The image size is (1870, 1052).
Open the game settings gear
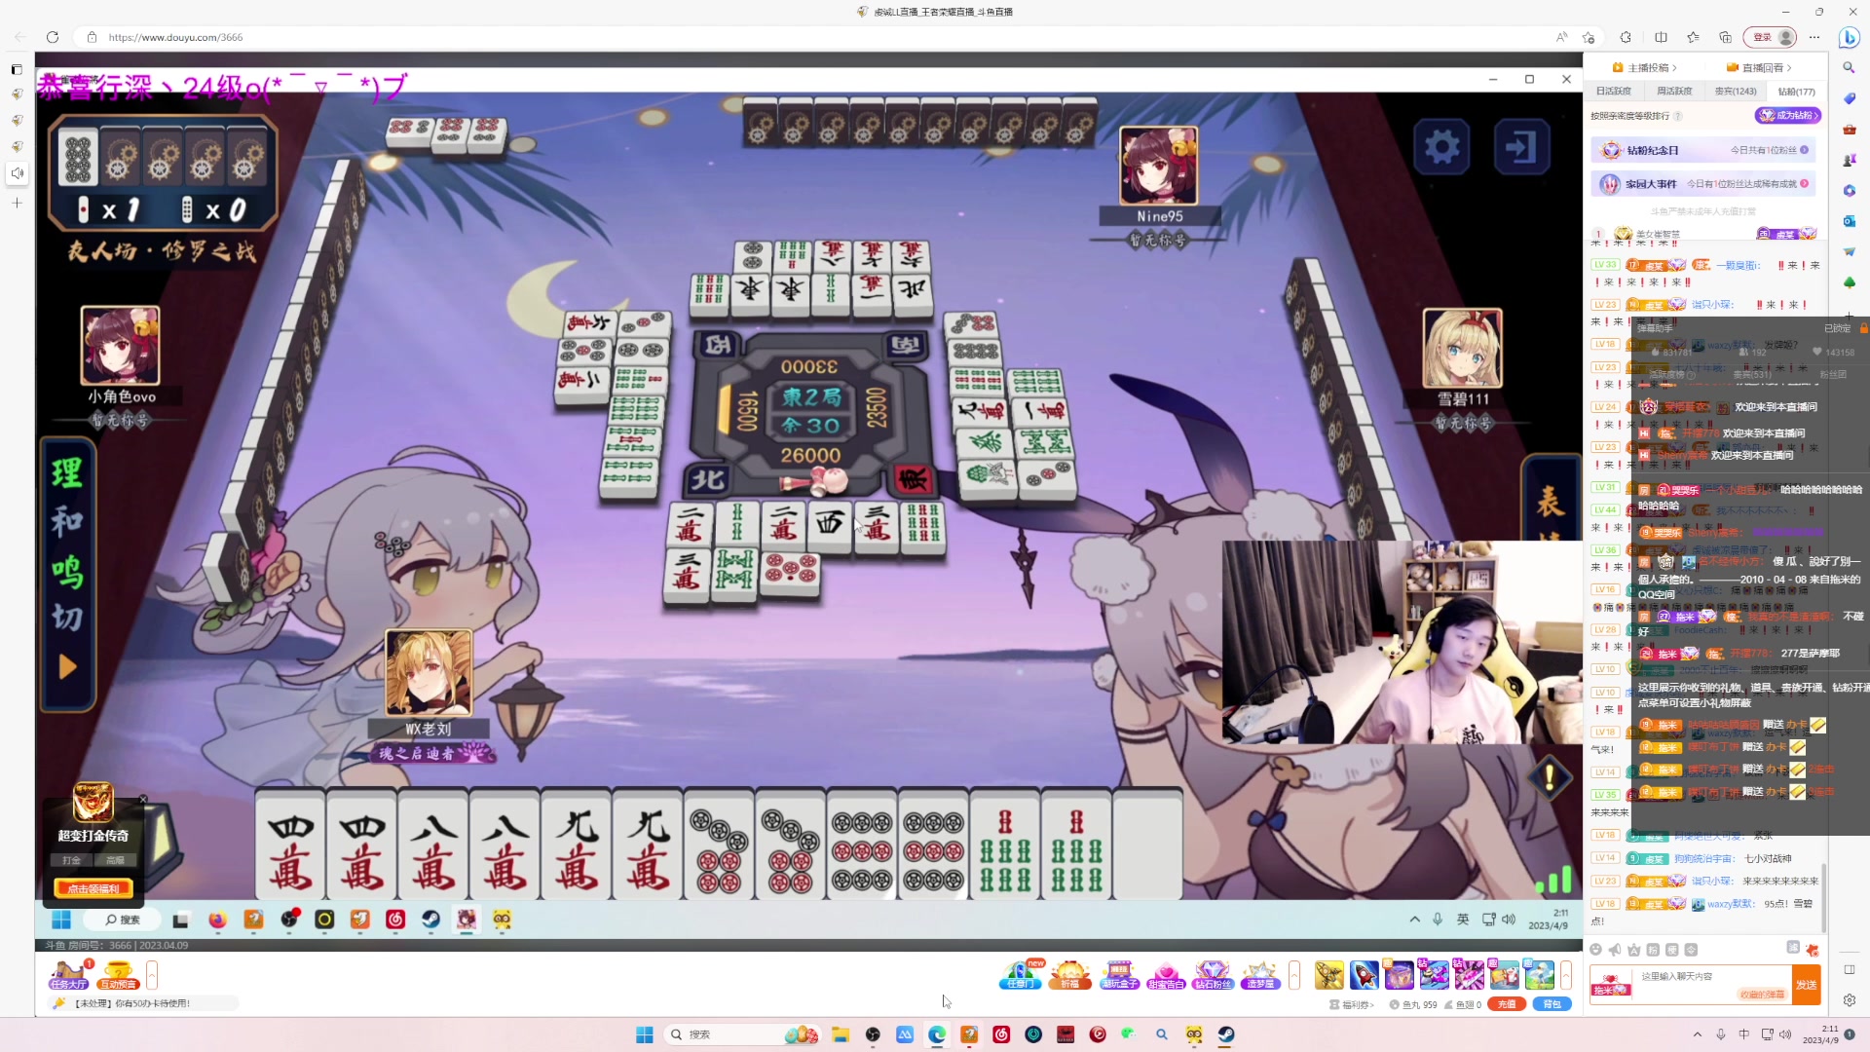(1441, 147)
